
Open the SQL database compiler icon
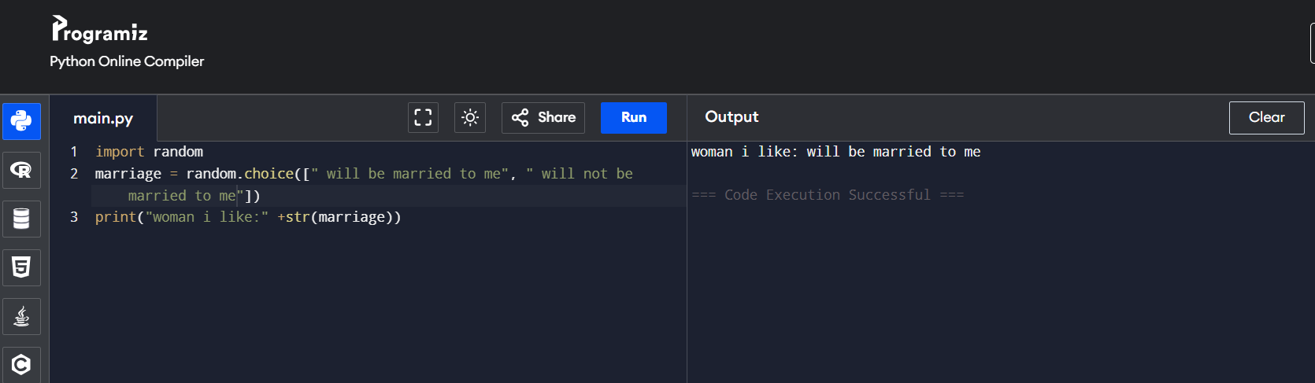(x=21, y=219)
